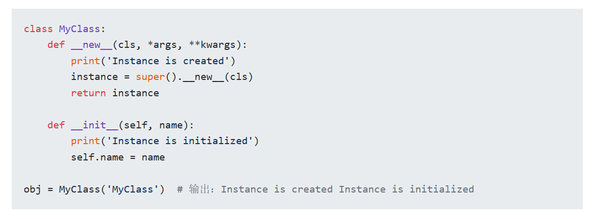The width and height of the screenshot is (593, 219).
Task: Click the self.name assignment line
Action: pyautogui.click(x=118, y=157)
